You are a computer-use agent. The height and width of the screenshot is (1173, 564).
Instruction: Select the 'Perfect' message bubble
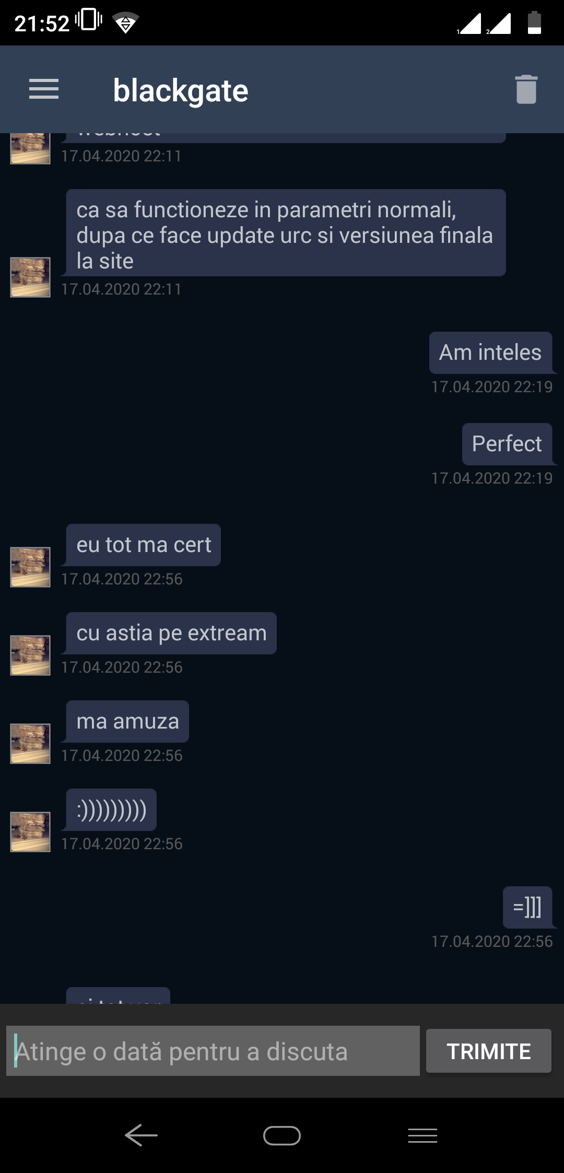pyautogui.click(x=507, y=444)
